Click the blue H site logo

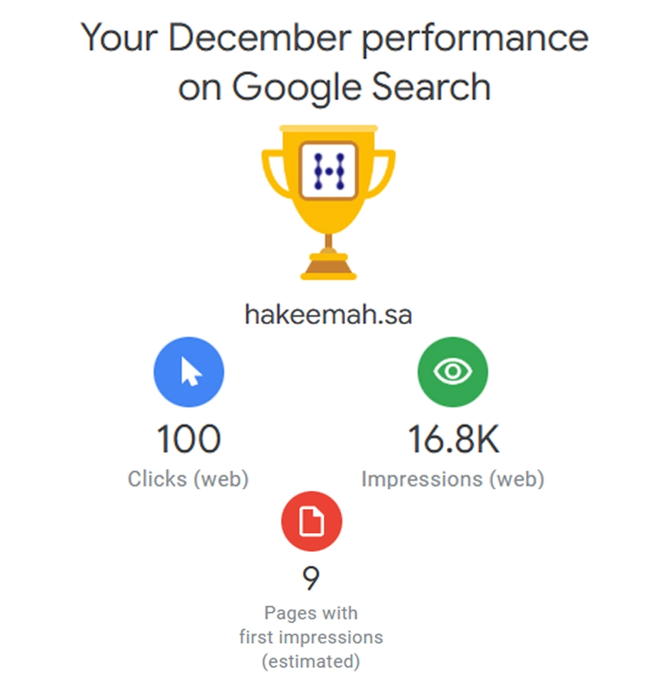pyautogui.click(x=329, y=169)
